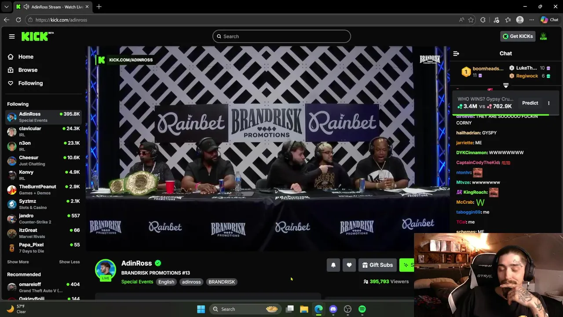Open OBS Studio from taskbar

point(347,309)
